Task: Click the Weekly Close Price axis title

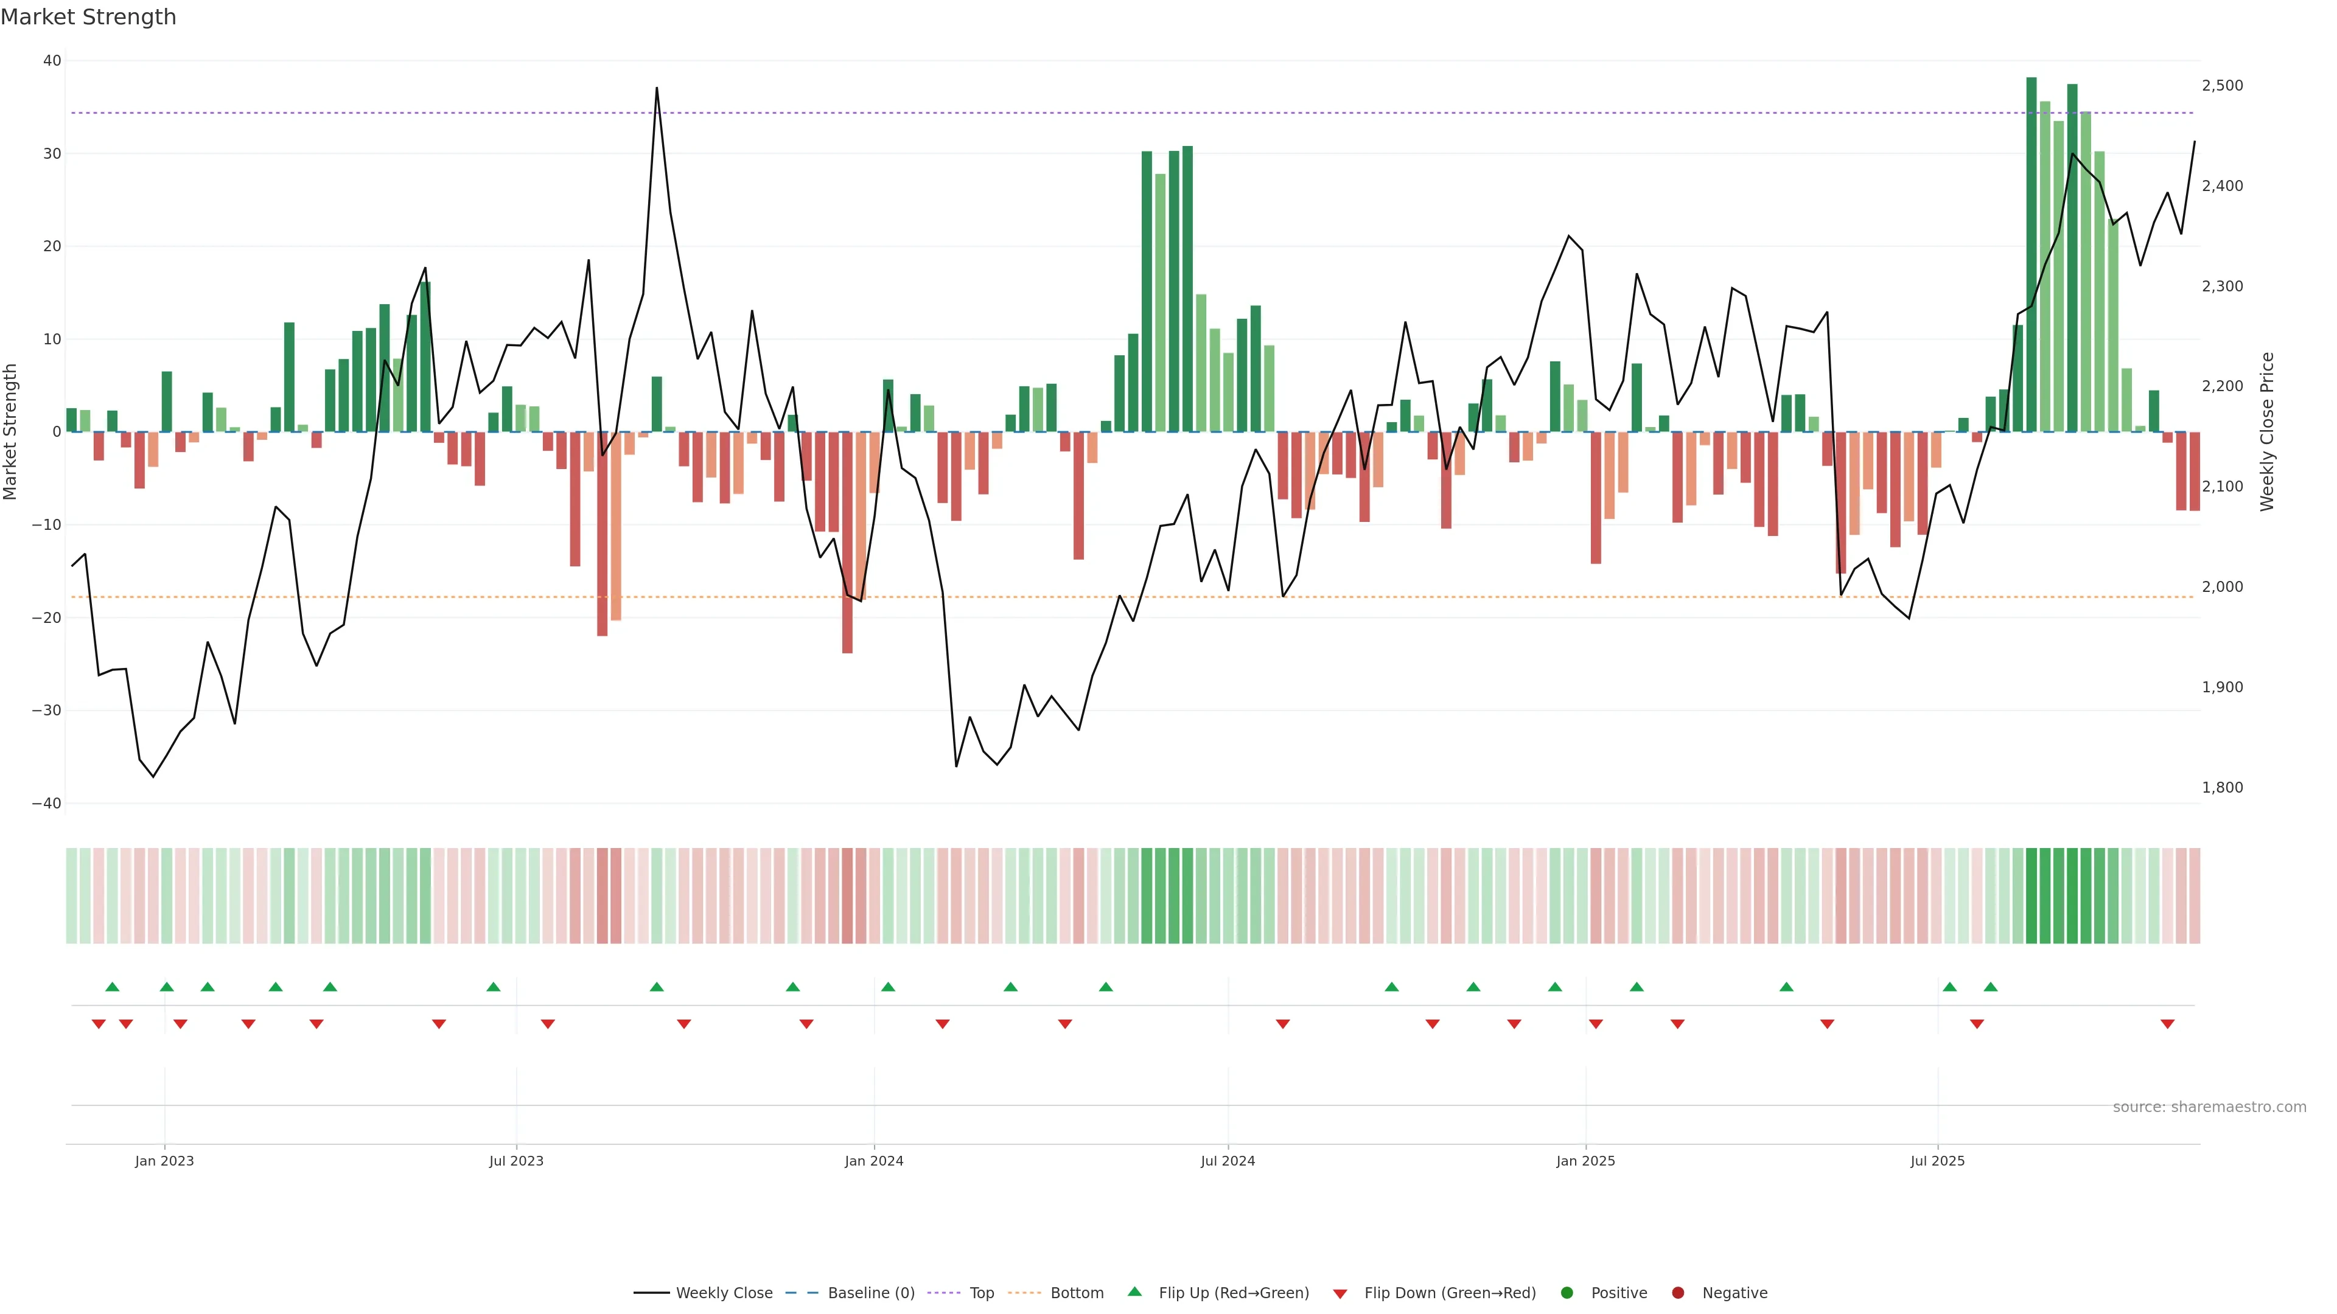Action: tap(2267, 432)
